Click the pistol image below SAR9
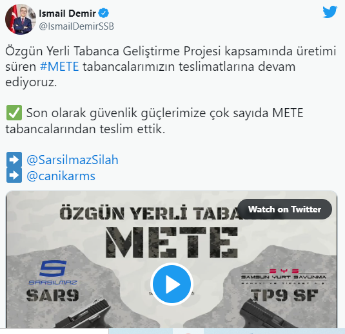The image size is (345, 334). pos(84,314)
